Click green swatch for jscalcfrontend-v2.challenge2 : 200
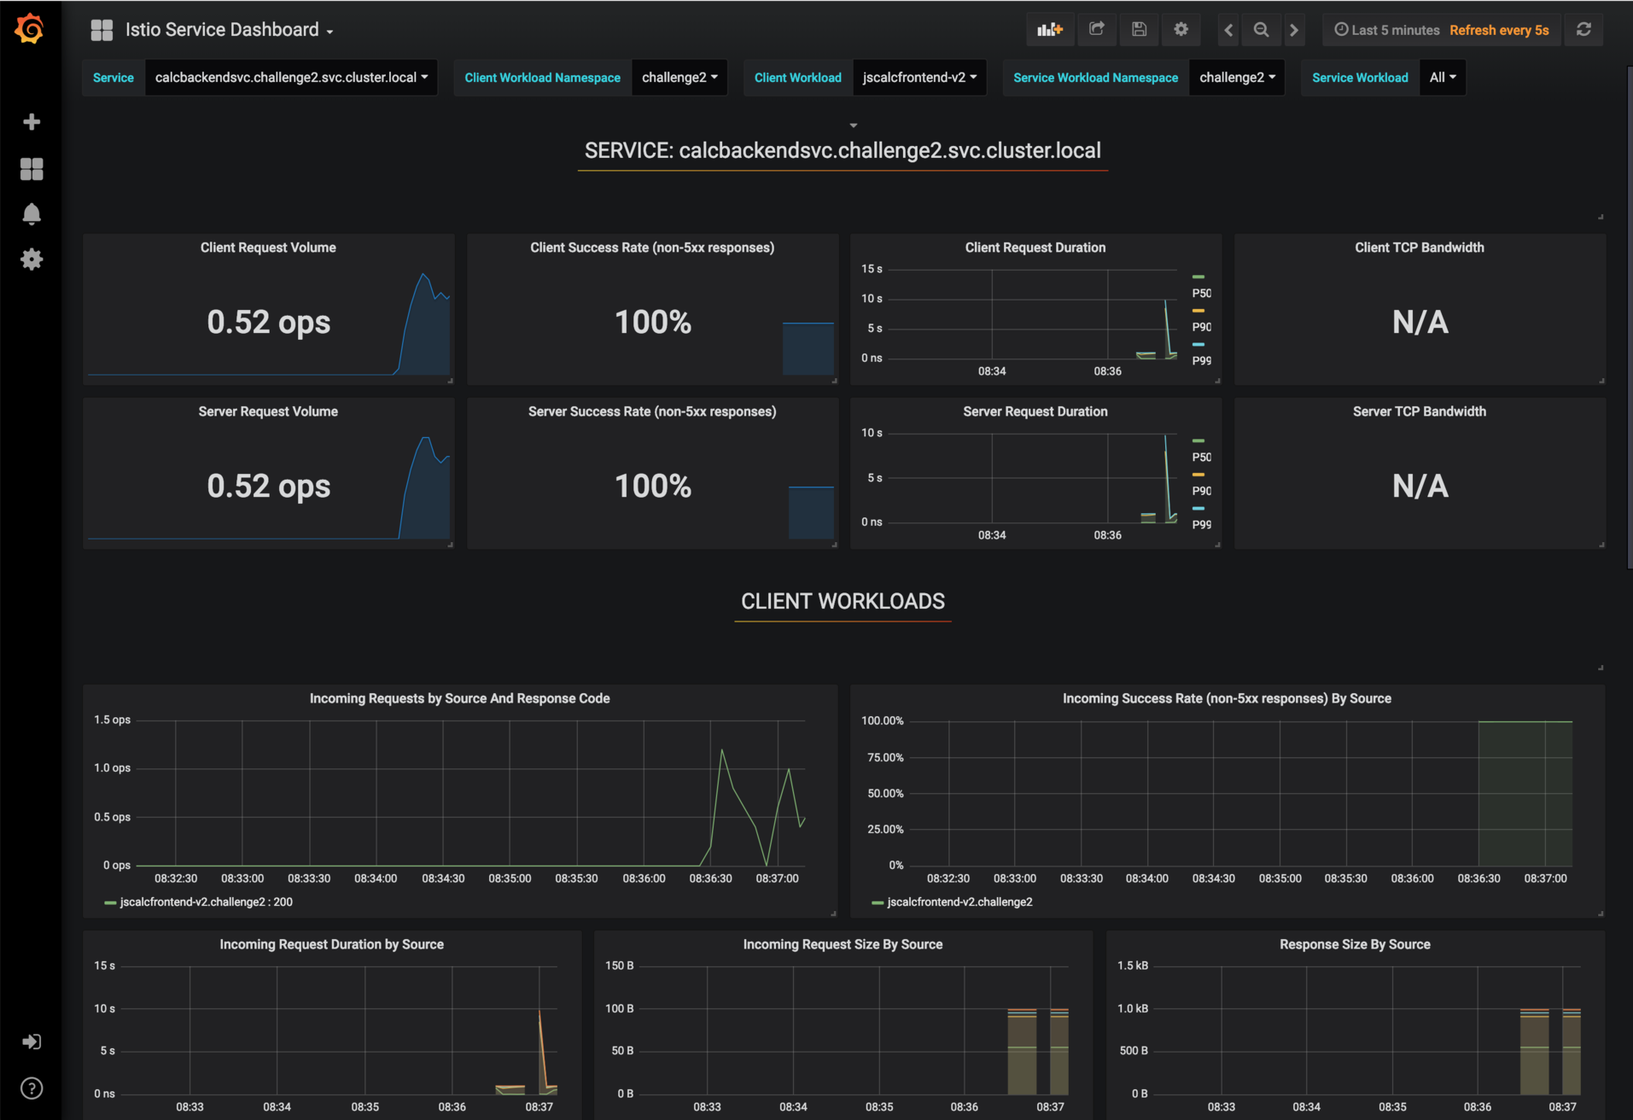Screen dimensions: 1633x1120 click(110, 902)
